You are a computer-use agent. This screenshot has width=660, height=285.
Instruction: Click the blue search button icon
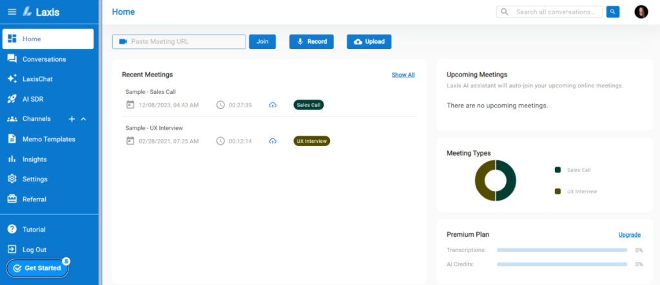(x=613, y=12)
